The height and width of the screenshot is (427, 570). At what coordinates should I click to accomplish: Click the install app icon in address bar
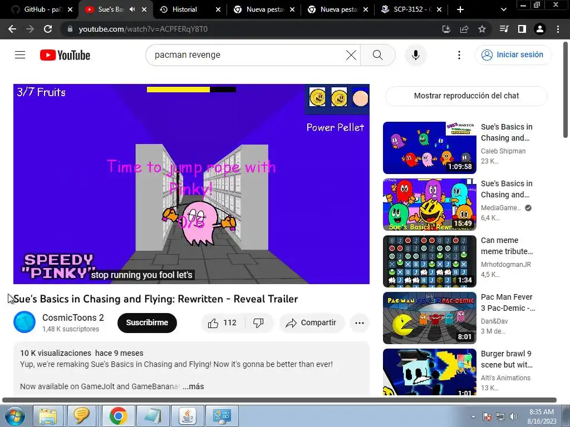pos(446,29)
